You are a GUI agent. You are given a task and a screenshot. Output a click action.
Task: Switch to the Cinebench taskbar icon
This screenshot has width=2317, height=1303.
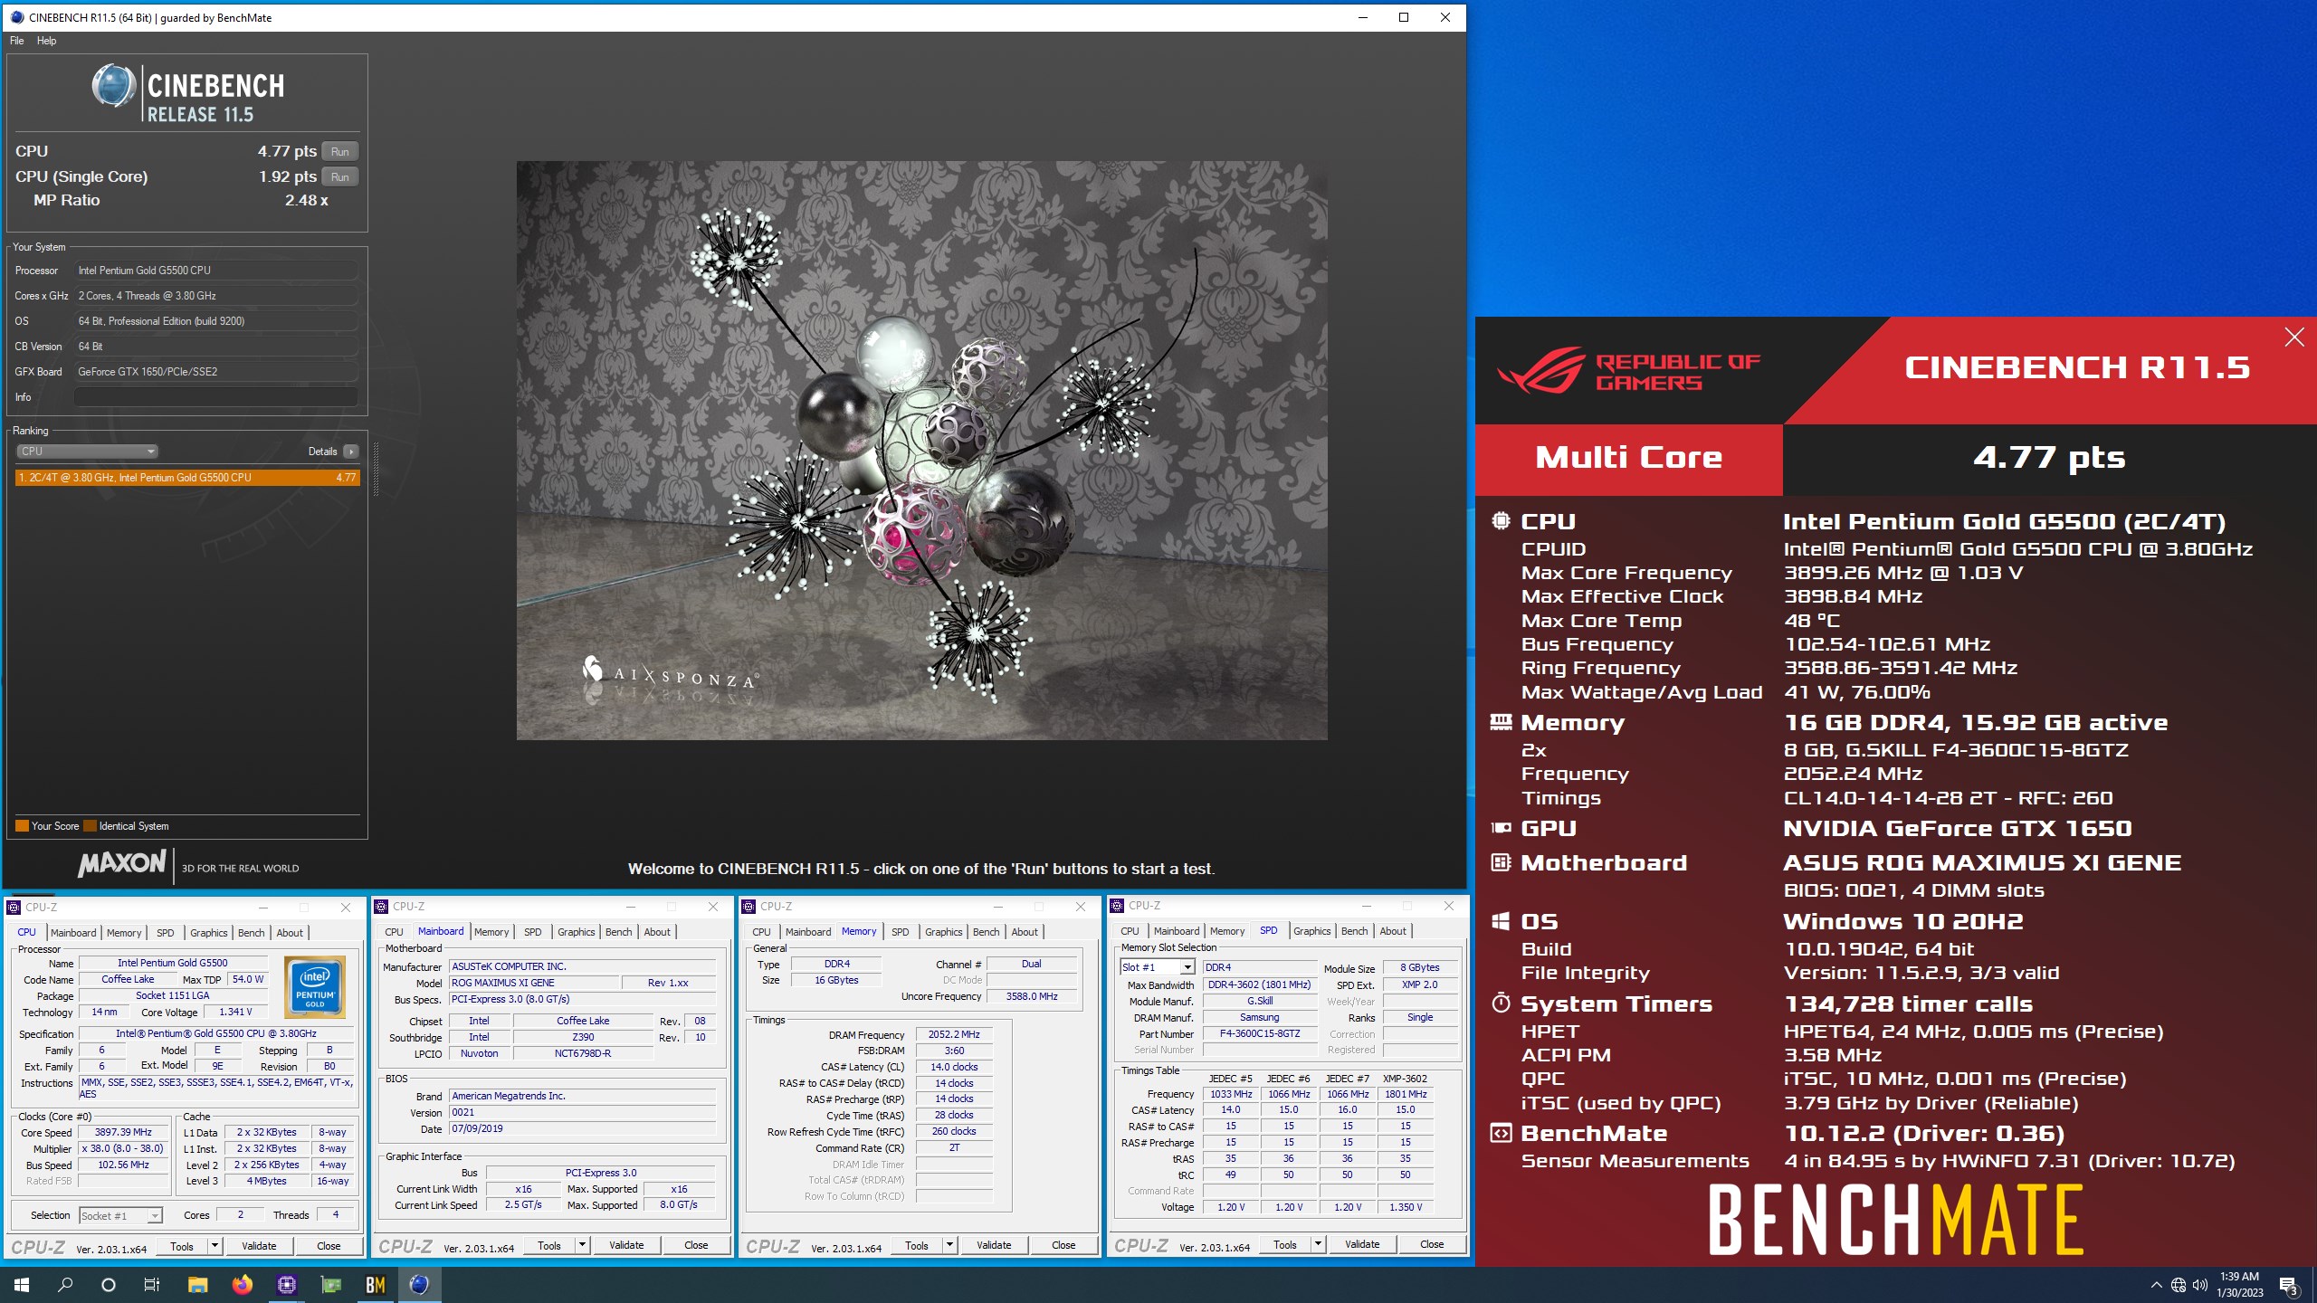point(419,1284)
